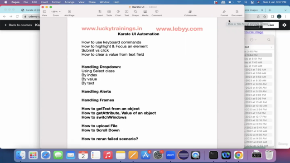Image resolution: width=290 pixels, height=163 pixels.
Task: Click How to rerun failed scenario? line
Action: 110,139
